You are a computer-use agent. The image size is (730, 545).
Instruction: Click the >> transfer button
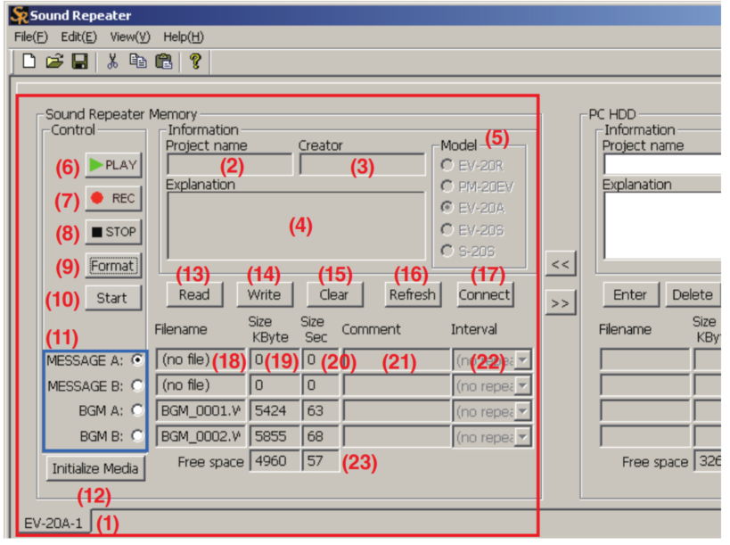click(560, 303)
